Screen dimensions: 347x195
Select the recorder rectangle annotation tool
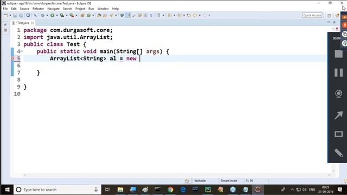[338, 134]
